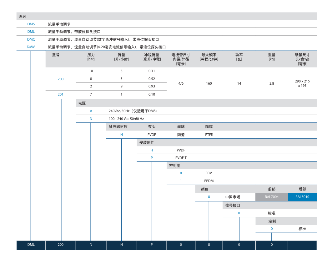Click color code 8 for 中国市场

tap(209, 197)
